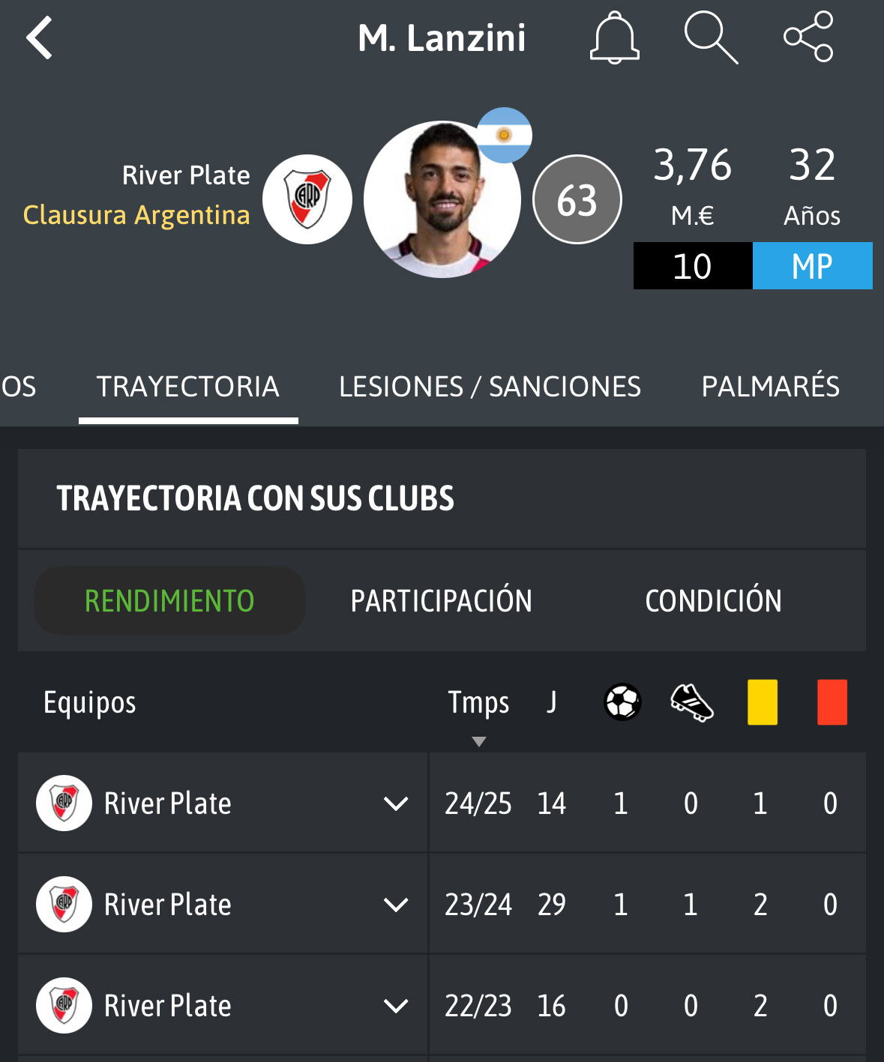
Task: Sort by goals soccer ball icon
Action: tap(622, 702)
